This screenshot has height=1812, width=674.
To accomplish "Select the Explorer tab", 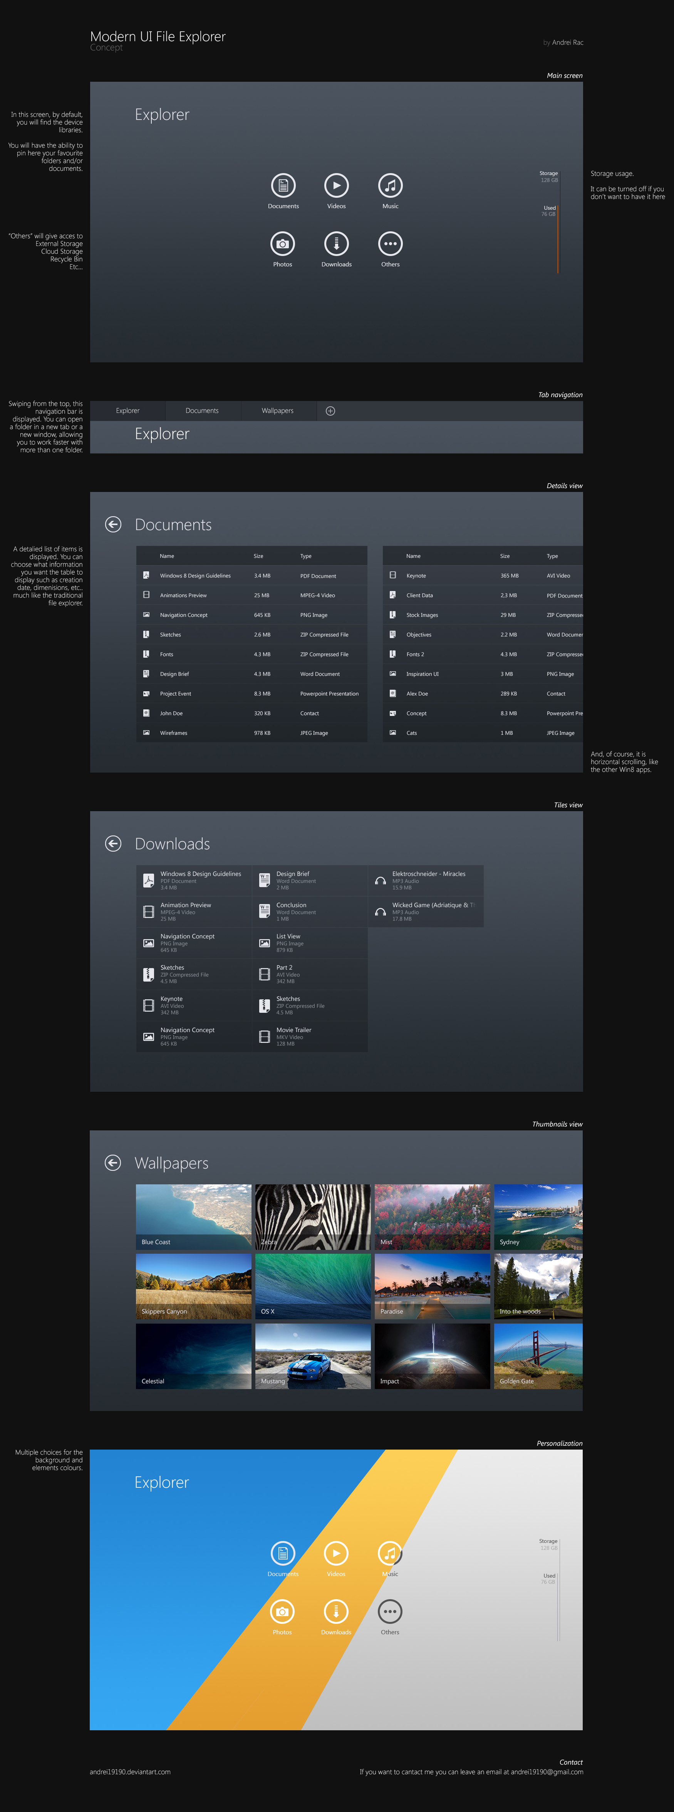I will tap(128, 411).
